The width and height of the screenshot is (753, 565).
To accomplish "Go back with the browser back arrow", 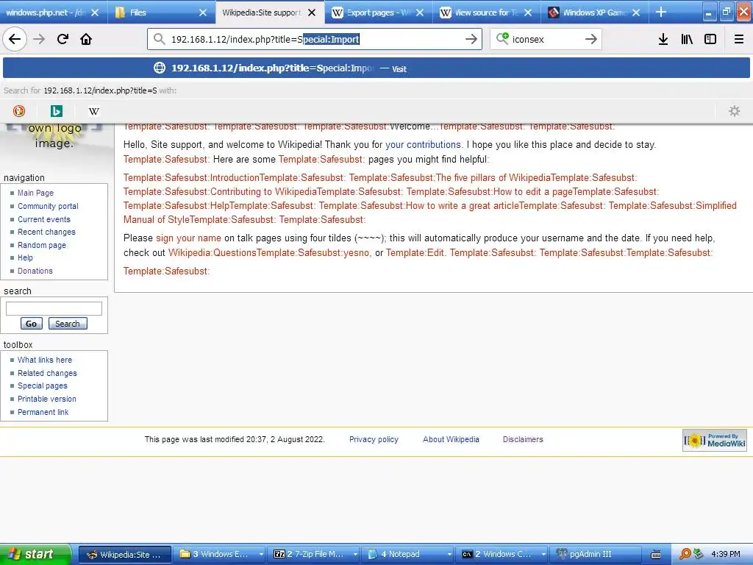I will (15, 39).
